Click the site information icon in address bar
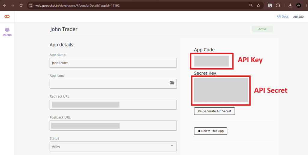The height and width of the screenshot is (155, 308). click(x=31, y=5)
